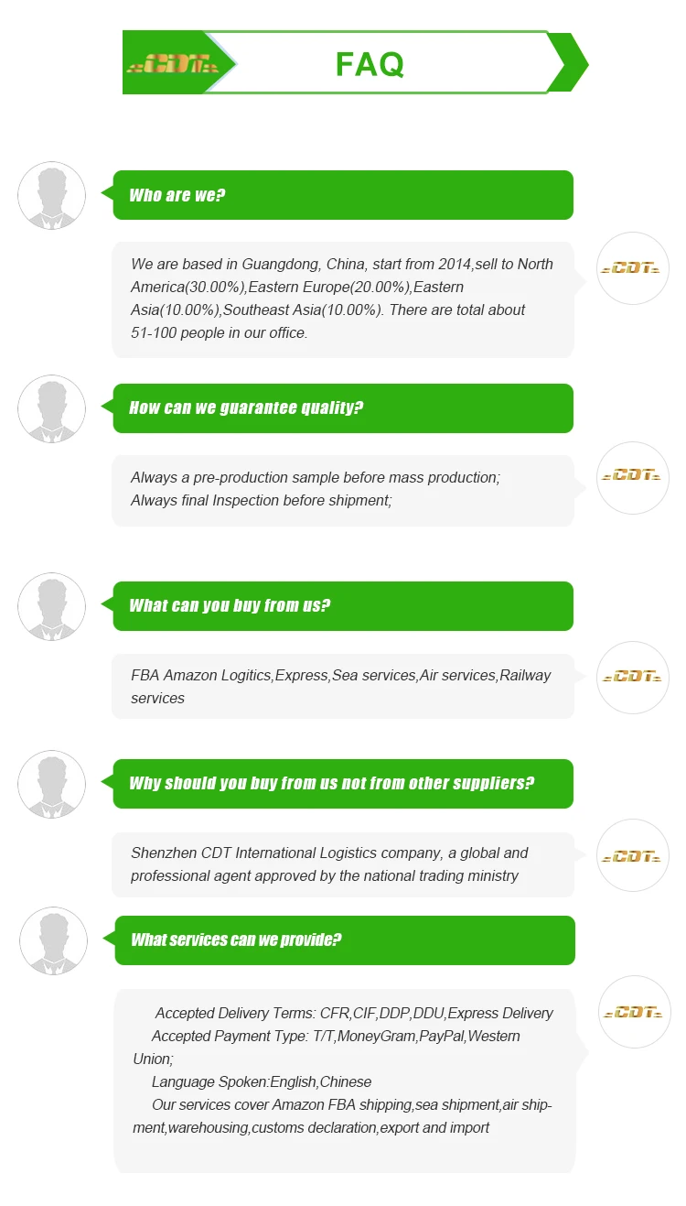Click the avatar beside 'How can we guarantee quality?'

[x=52, y=408]
